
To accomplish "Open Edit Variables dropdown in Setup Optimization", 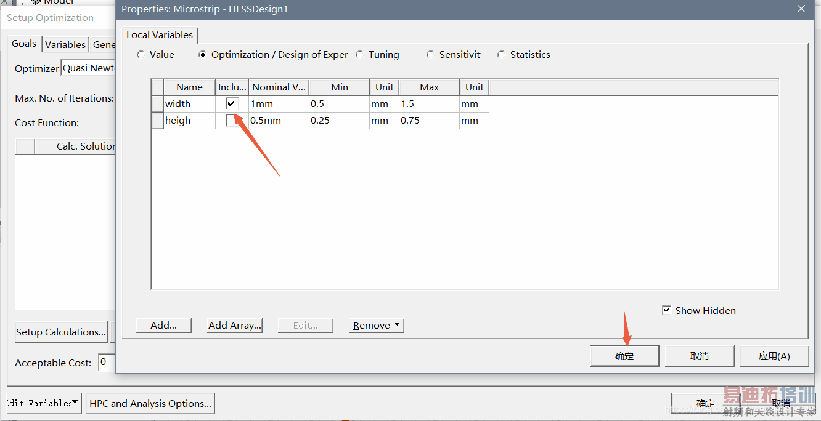I will (43, 403).
